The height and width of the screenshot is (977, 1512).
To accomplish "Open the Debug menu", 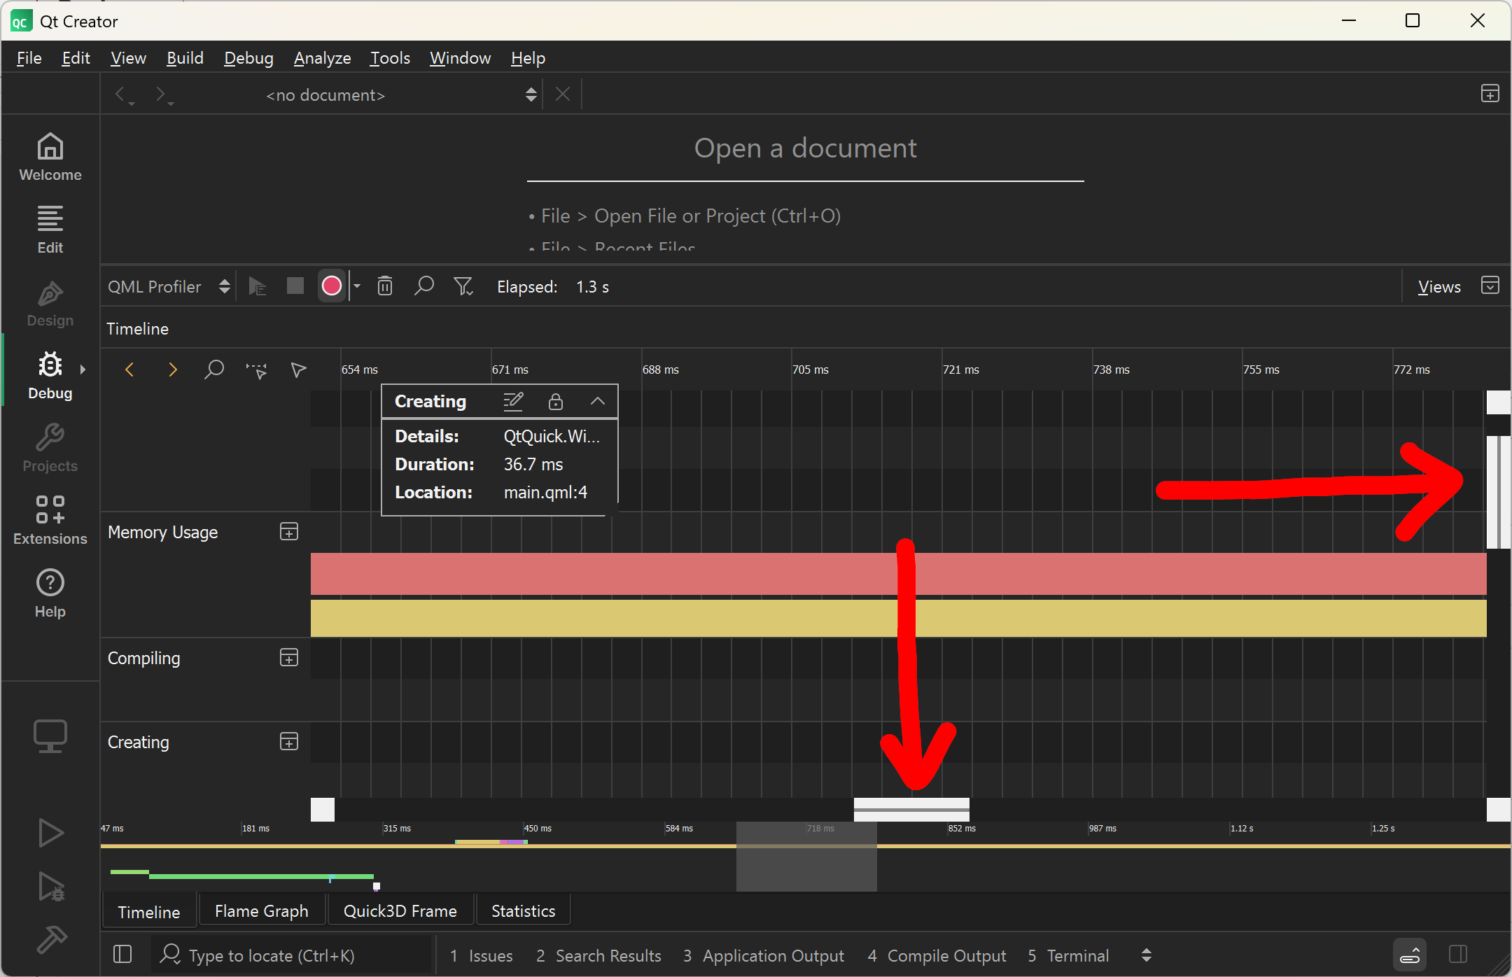I will 248,58.
